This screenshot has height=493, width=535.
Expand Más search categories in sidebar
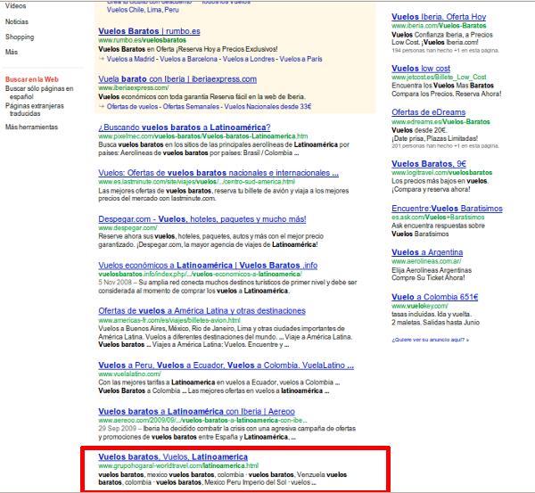click(11, 53)
